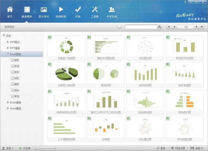Open the 堆积水平圆柱图 template thumbnail
The image size is (208, 151).
point(106,48)
